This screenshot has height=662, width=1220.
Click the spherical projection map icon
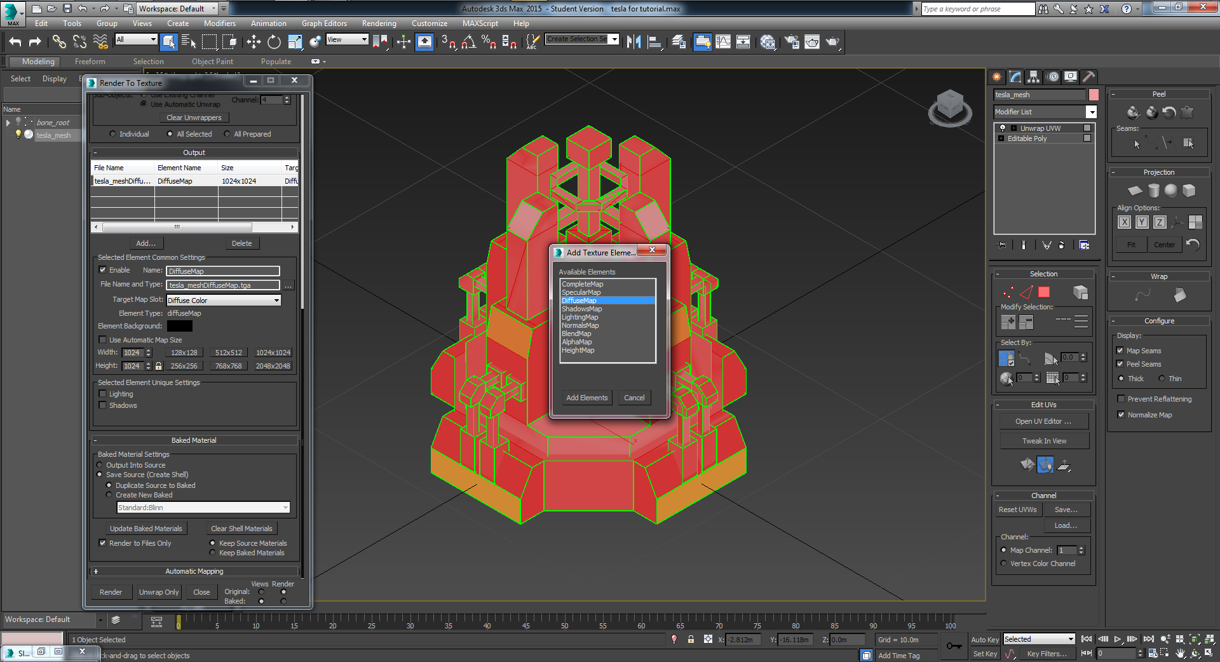(1171, 191)
